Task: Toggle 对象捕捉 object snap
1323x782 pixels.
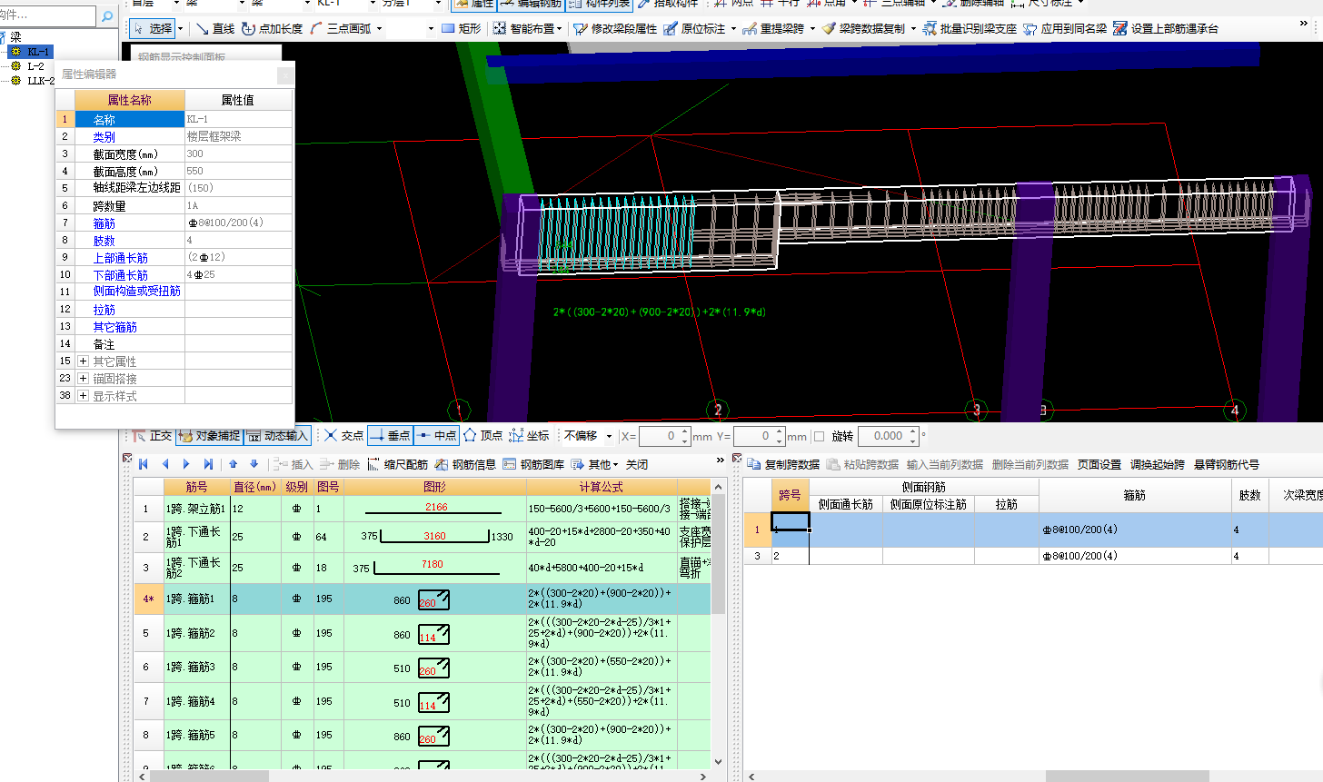Action: [209, 436]
